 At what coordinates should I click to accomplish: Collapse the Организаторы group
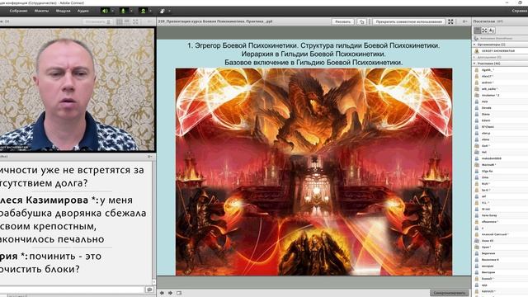point(474,45)
